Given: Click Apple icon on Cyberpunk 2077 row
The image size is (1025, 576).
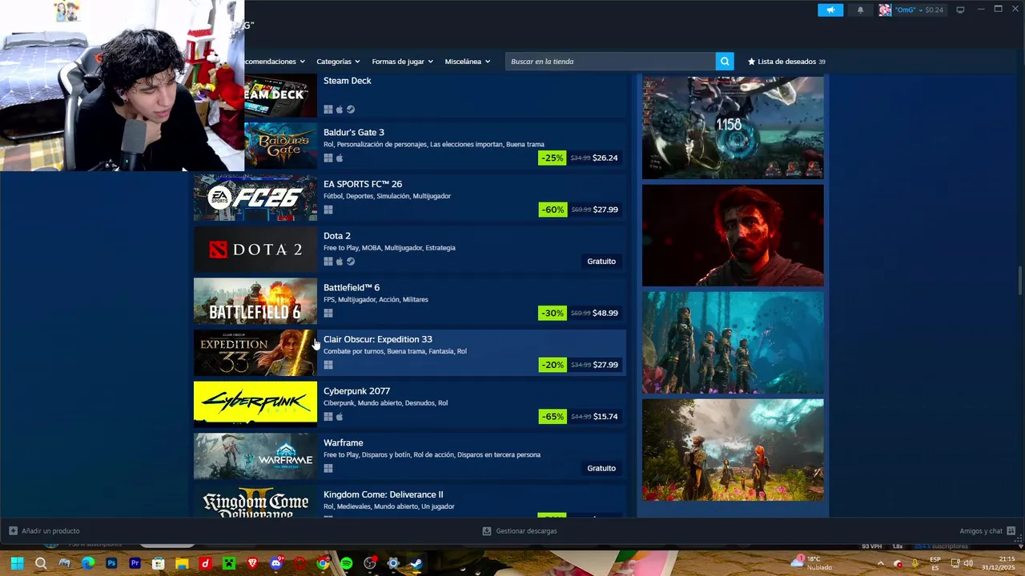Looking at the screenshot, I should [340, 417].
